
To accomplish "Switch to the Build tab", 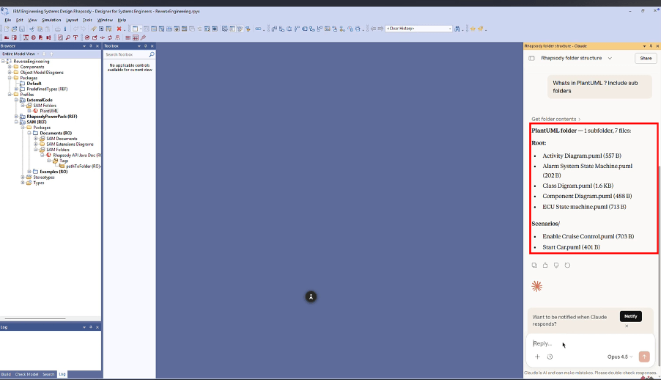I will click(x=6, y=374).
